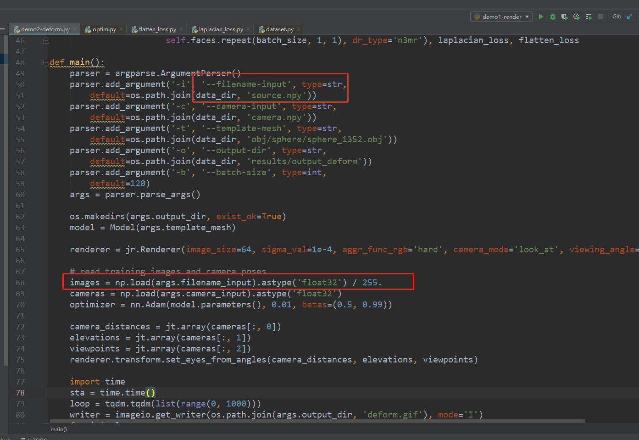Click the horizontal editor scrollbar
This screenshot has height=440, width=639.
(317, 421)
